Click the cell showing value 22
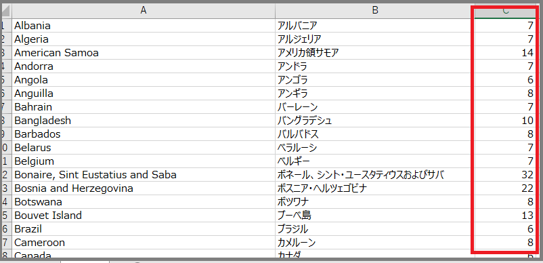The height and width of the screenshot is (263, 543). [506, 188]
